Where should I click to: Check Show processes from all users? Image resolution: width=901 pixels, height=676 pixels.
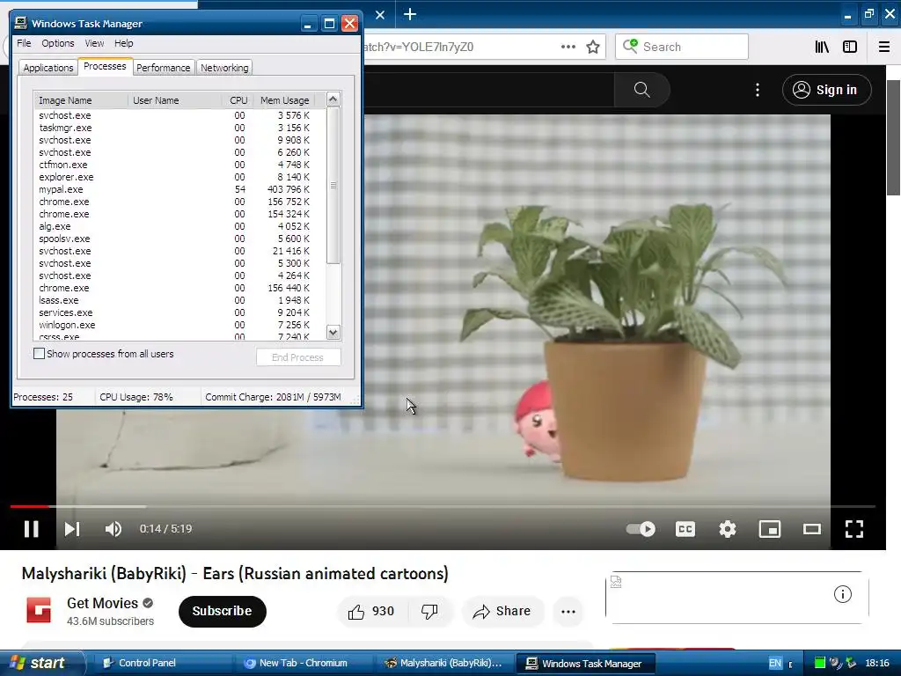39,354
